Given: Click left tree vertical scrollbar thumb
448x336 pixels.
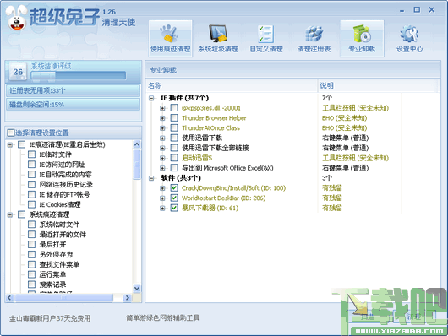Looking at the screenshot, I should pos(137,165).
